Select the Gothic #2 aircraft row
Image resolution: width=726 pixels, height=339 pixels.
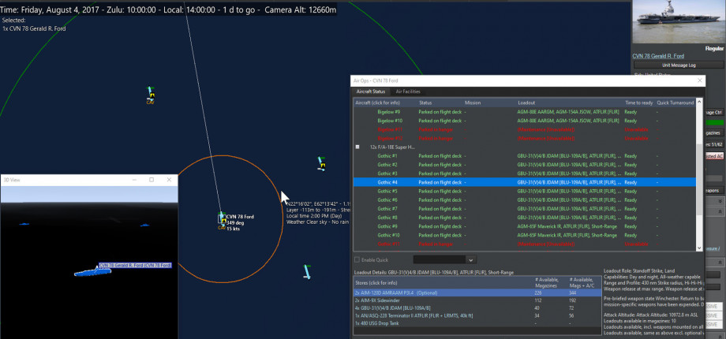point(525,165)
